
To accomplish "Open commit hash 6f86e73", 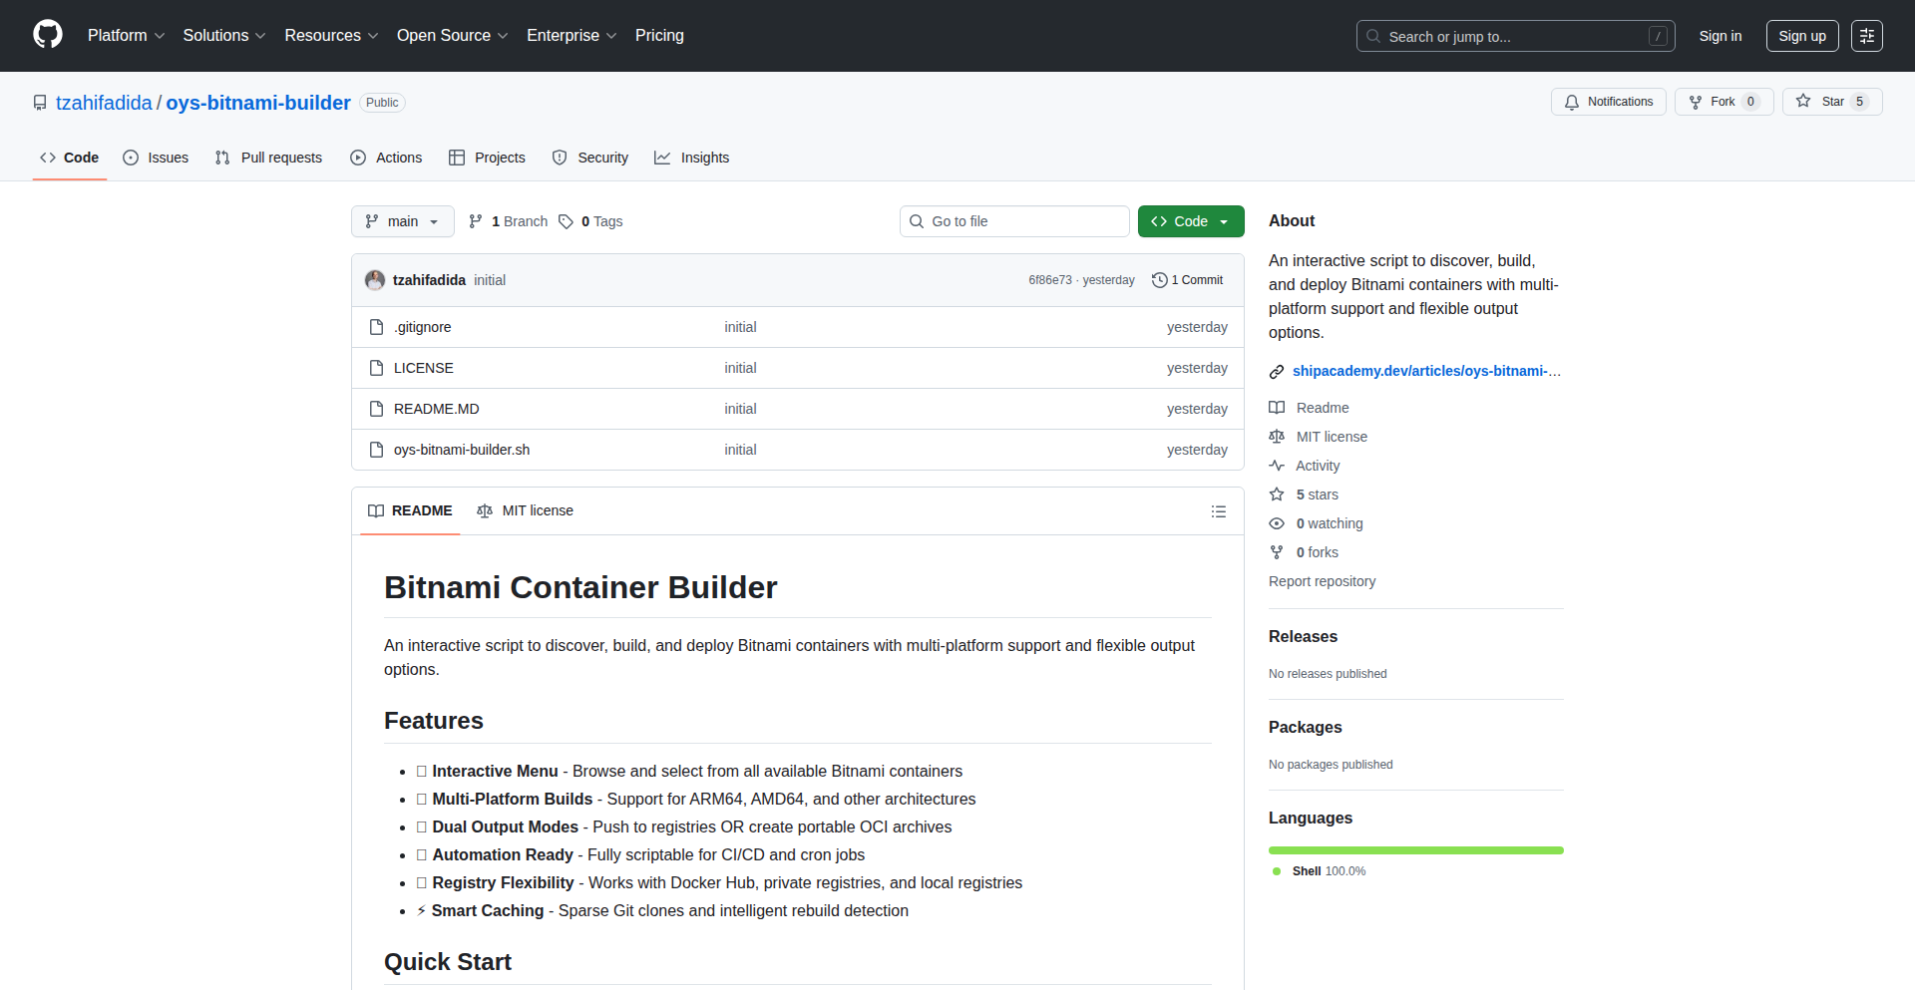I will pyautogui.click(x=1049, y=280).
